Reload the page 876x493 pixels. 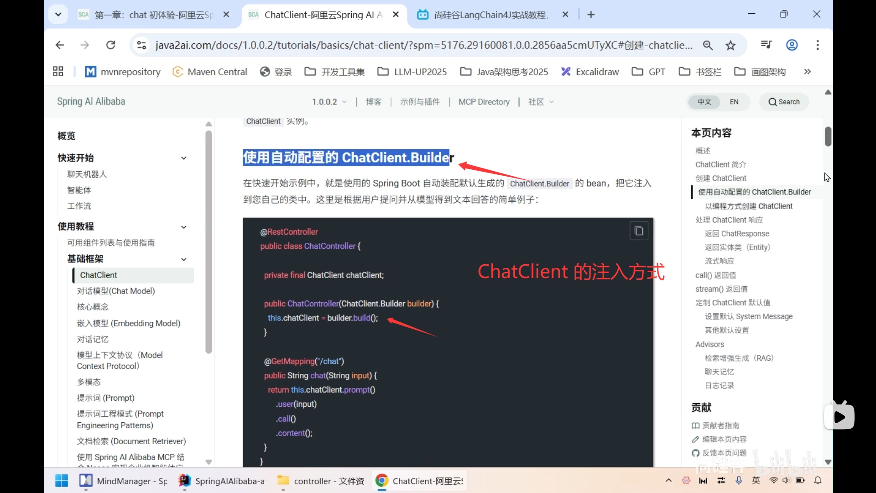pyautogui.click(x=110, y=45)
